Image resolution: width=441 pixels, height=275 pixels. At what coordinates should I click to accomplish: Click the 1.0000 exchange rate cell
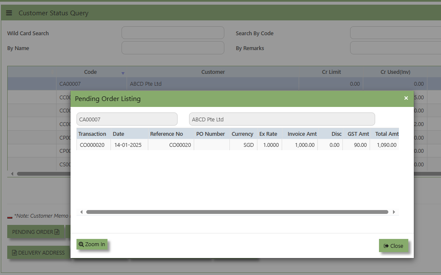pyautogui.click(x=269, y=145)
